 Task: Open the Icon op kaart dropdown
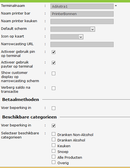tap(67, 37)
